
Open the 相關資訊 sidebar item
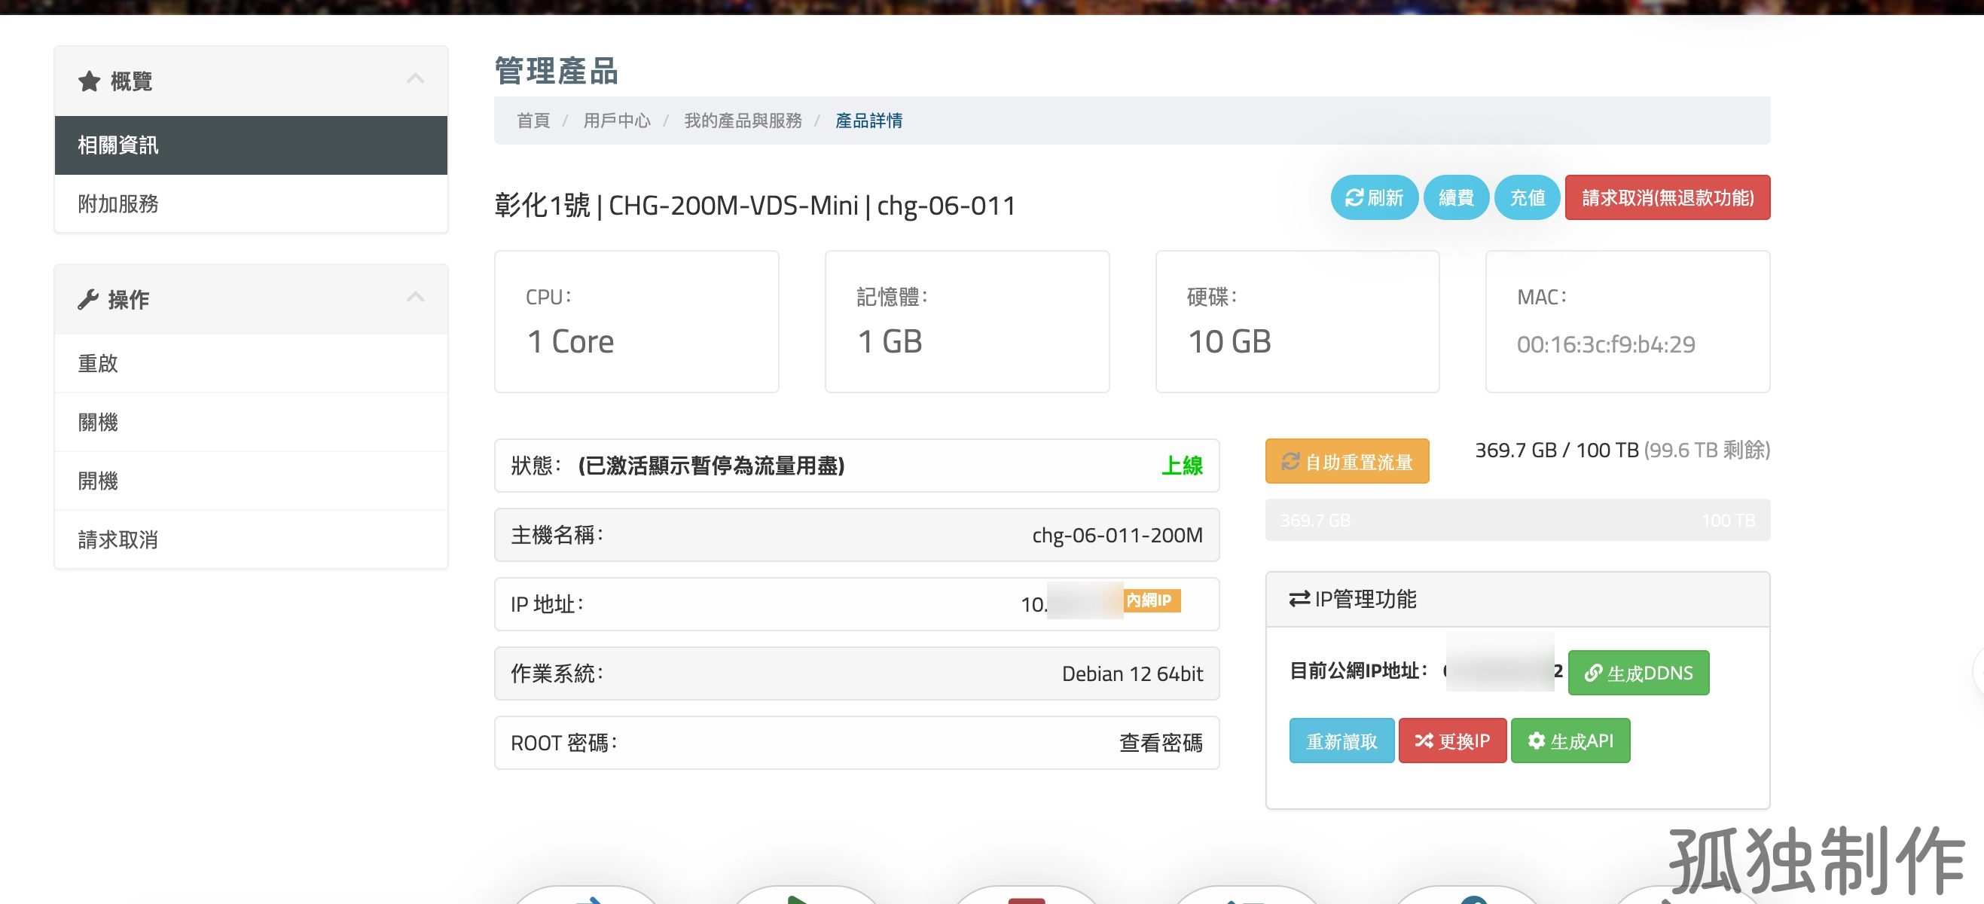(x=251, y=145)
